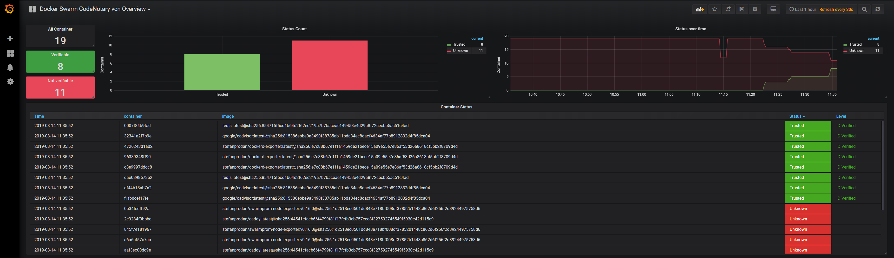Toggle Trusted series label in Status Count legend
Viewport: 894px width, 258px height.
[459, 44]
